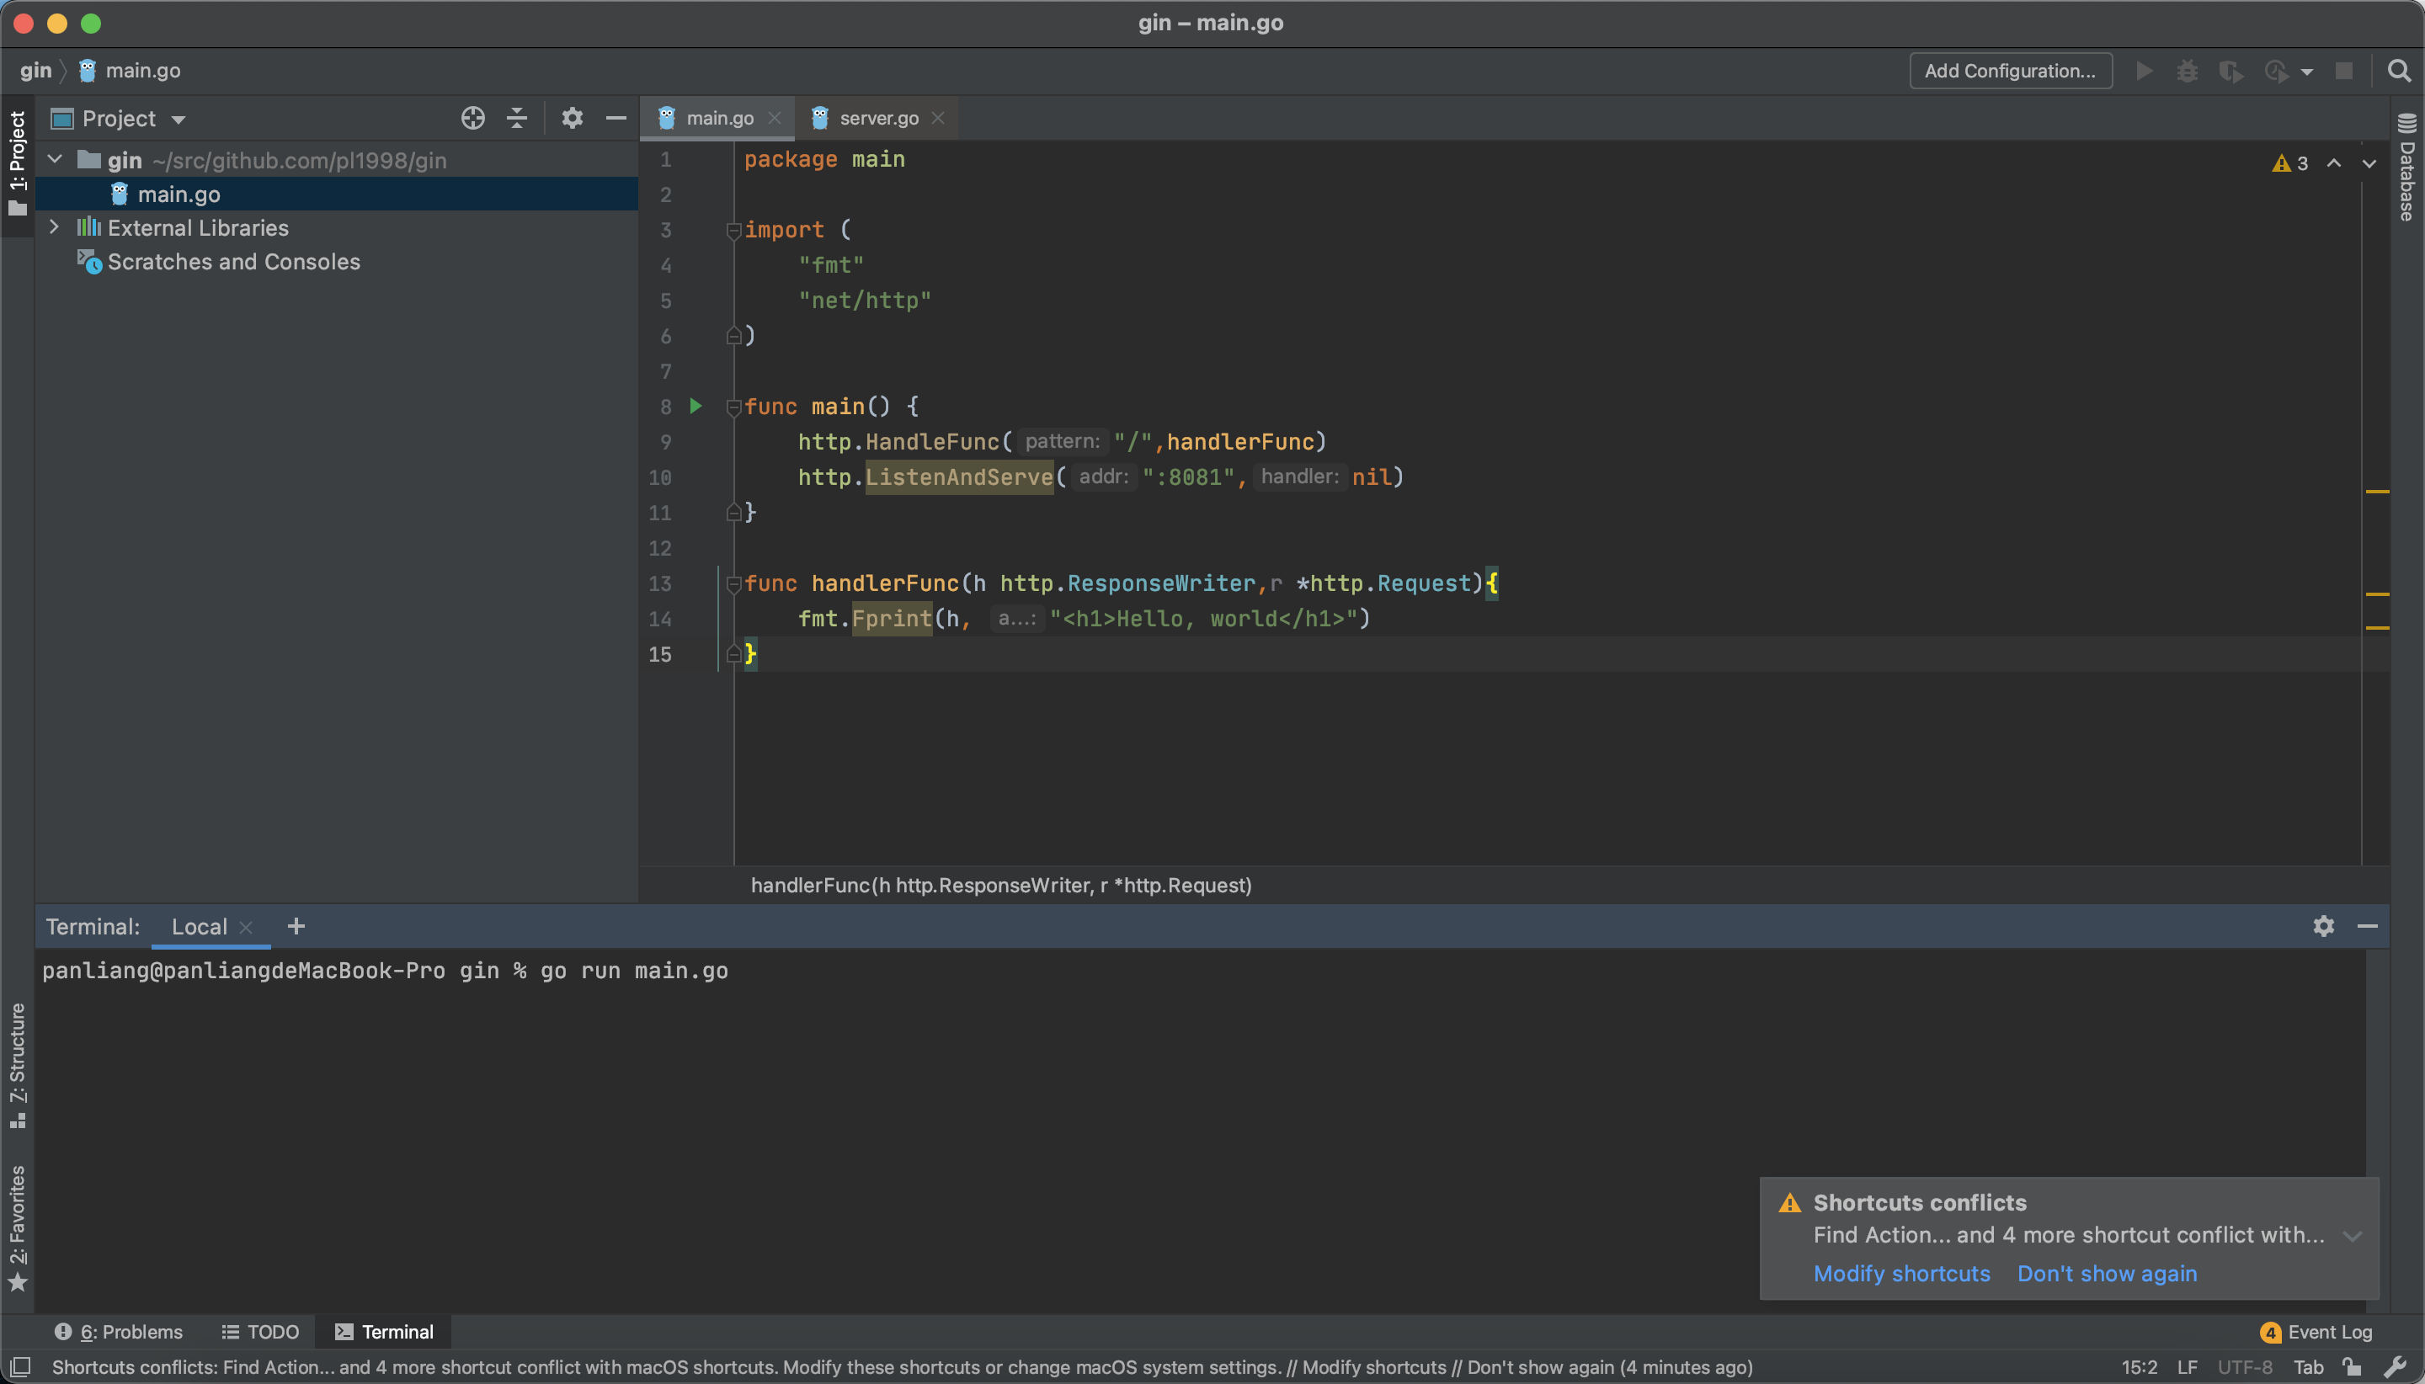Click the Profiler run icon
This screenshot has width=2425, height=1384.
2276,72
